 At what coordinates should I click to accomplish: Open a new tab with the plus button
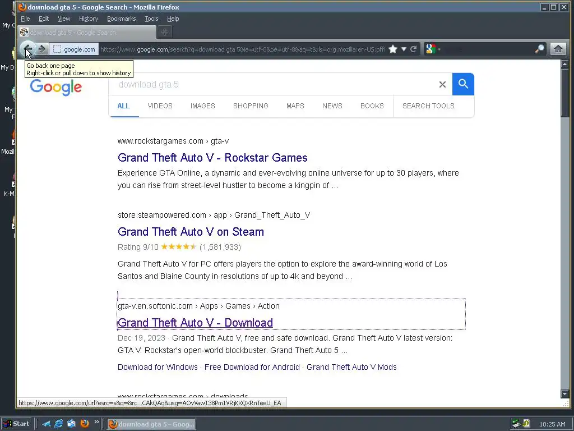pos(165,32)
